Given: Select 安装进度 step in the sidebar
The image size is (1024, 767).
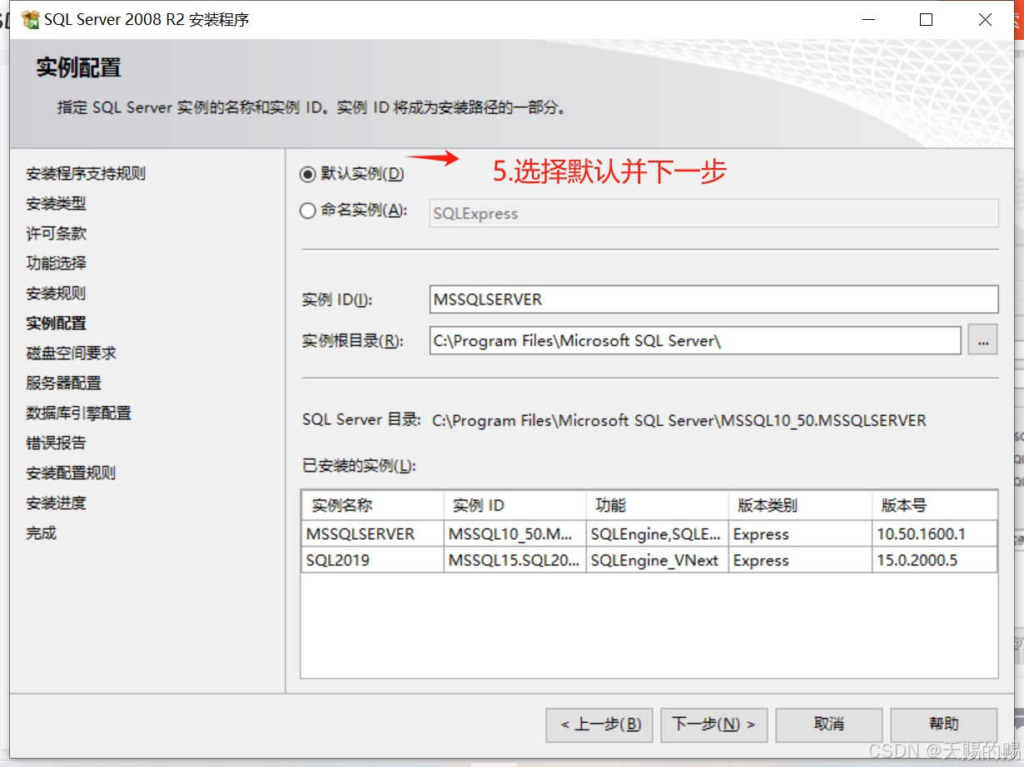Looking at the screenshot, I should click(56, 503).
